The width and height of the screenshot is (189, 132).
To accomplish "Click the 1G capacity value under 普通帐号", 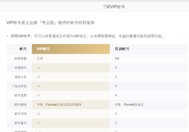I will pyautogui.click(x=117, y=59).
